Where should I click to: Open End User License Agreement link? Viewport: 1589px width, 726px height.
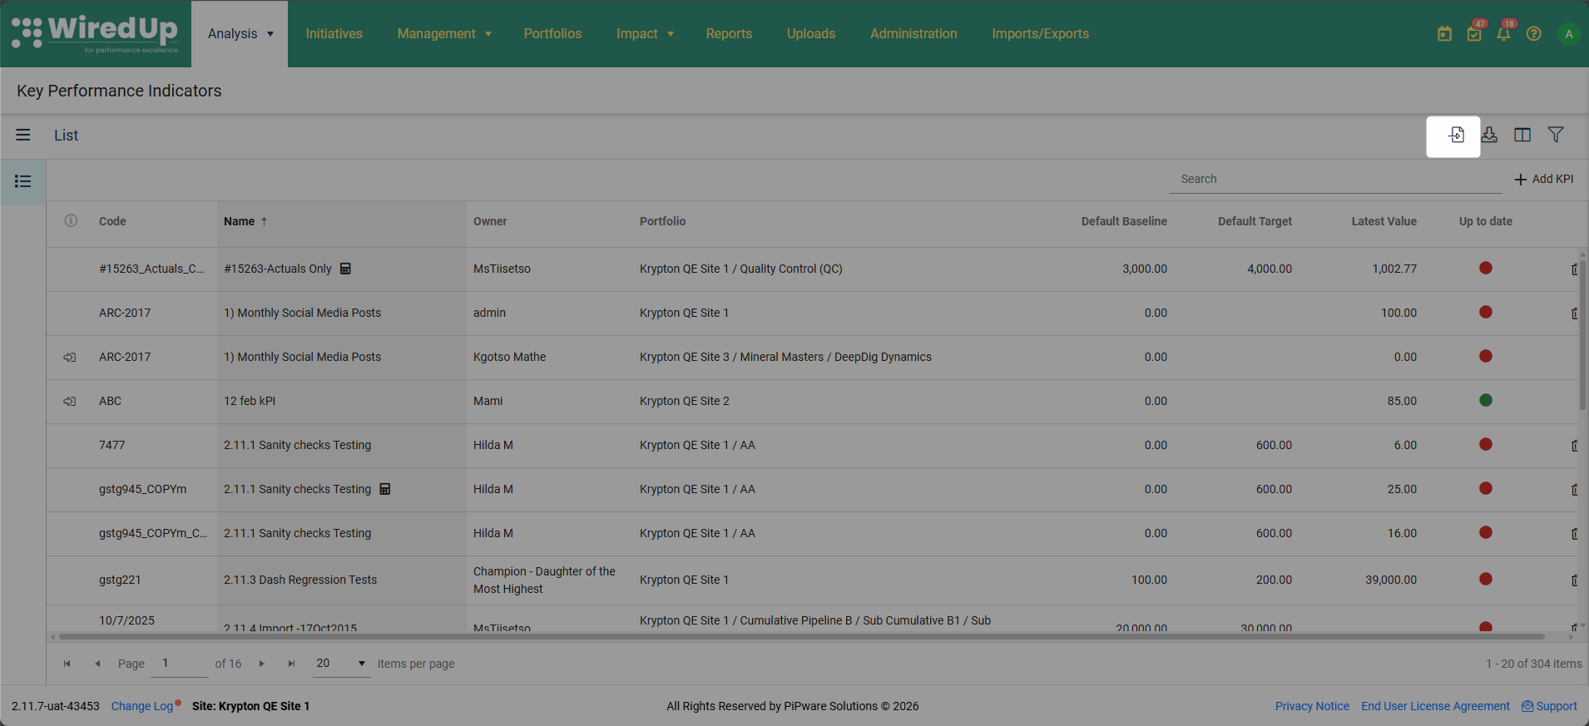click(1435, 706)
